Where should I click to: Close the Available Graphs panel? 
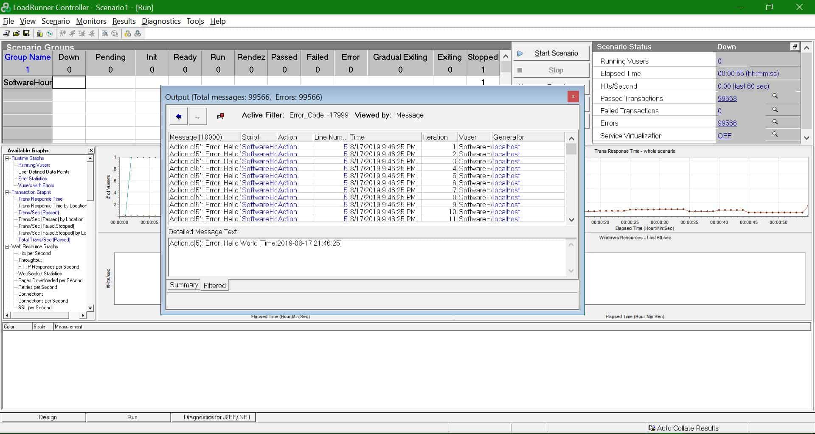click(91, 150)
